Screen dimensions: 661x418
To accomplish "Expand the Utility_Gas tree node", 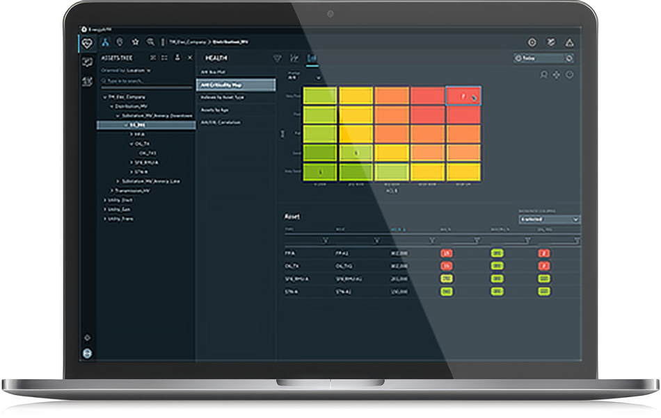I will [x=105, y=209].
